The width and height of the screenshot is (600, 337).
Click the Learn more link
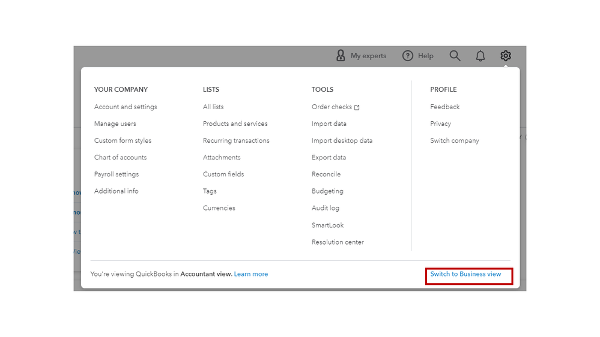[x=251, y=274]
